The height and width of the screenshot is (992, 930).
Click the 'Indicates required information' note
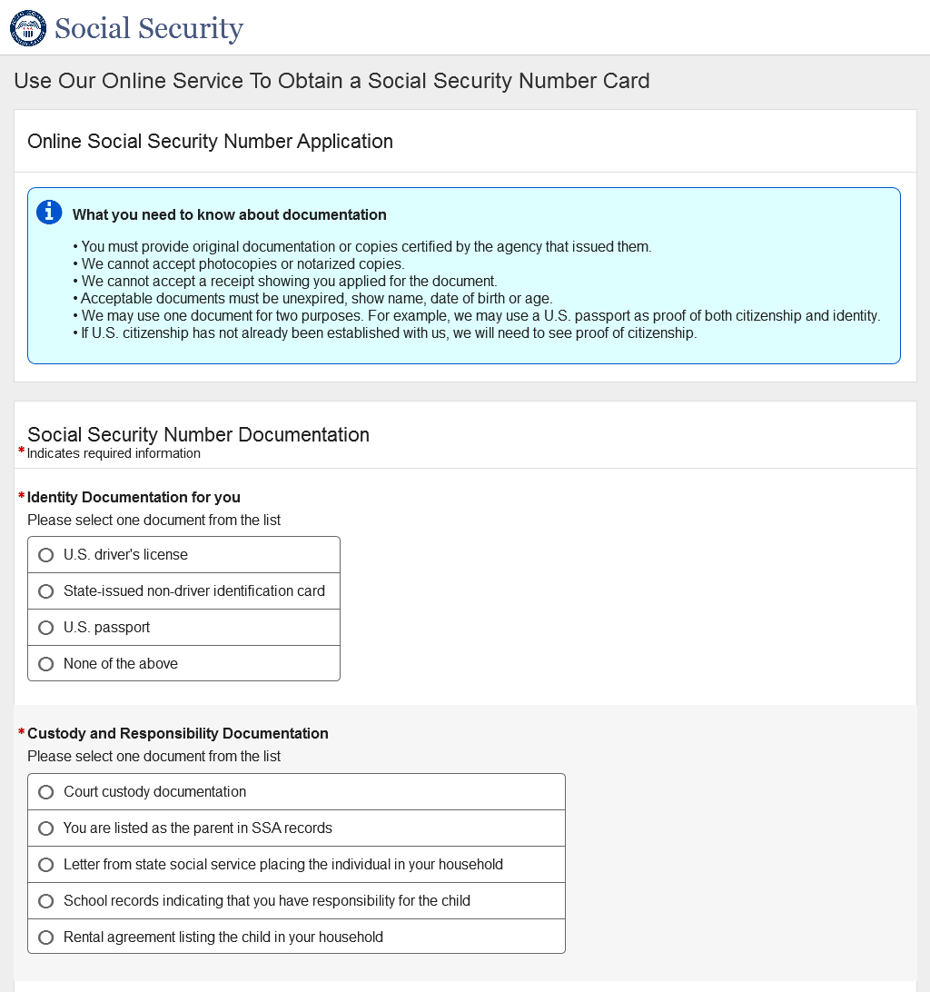[x=114, y=453]
